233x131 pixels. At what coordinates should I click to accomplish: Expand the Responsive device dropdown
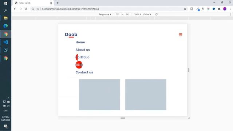pyautogui.click(x=105, y=15)
